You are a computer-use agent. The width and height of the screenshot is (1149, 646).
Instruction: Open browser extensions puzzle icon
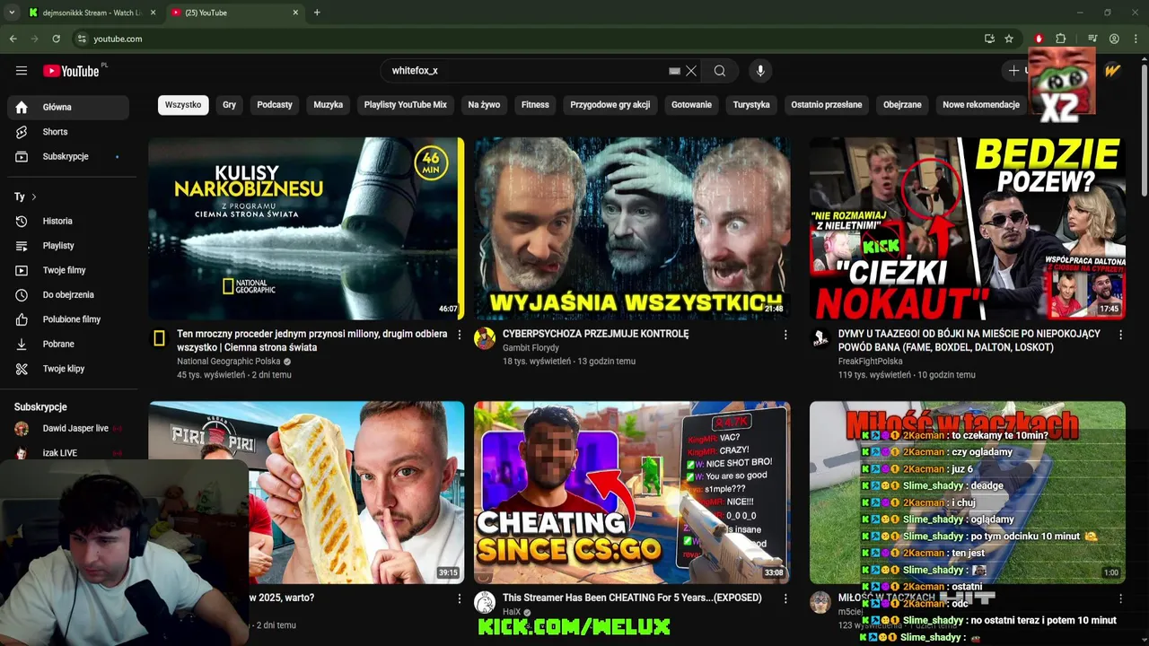tap(1061, 39)
